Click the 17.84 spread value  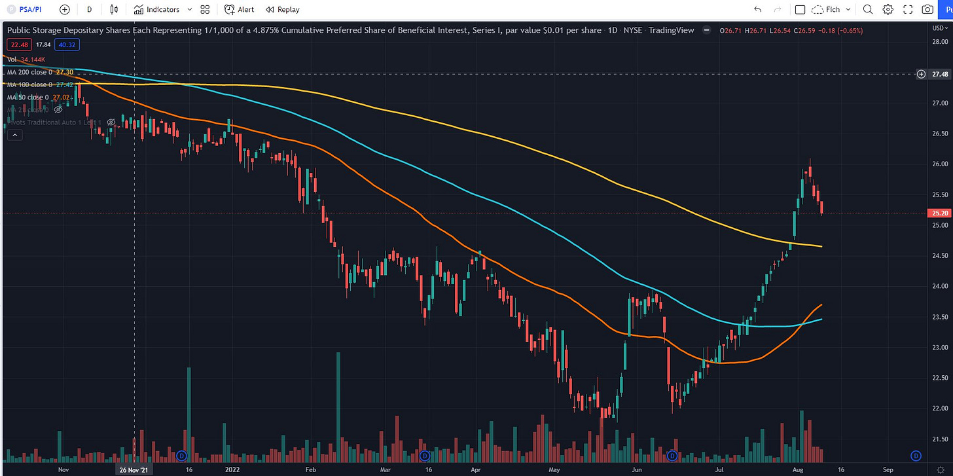(x=43, y=45)
